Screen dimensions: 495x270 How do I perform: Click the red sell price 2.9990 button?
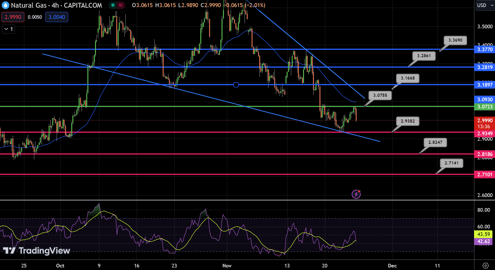pyautogui.click(x=13, y=17)
